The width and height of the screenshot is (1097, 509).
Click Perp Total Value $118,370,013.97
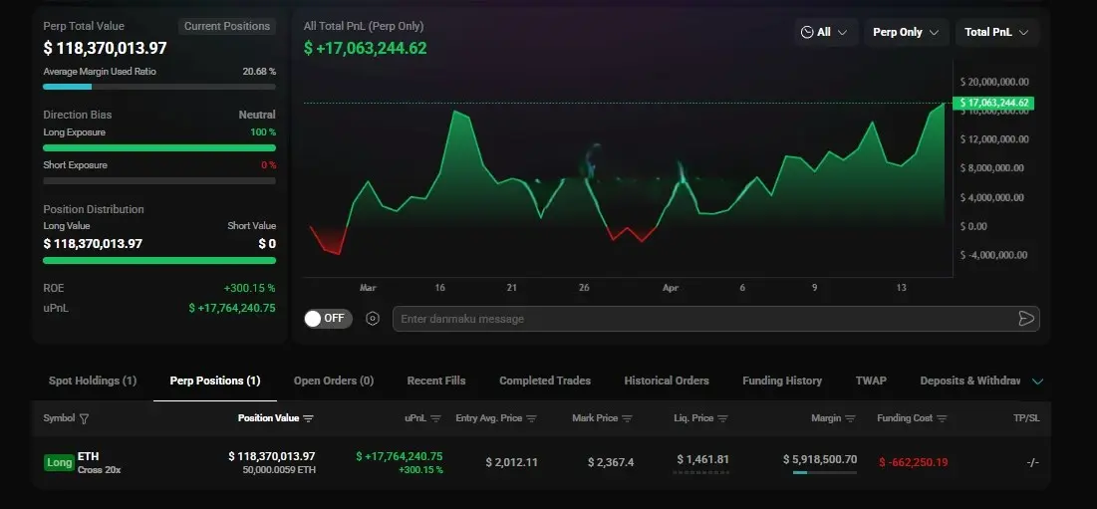coord(105,48)
